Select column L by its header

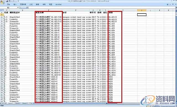150,10
